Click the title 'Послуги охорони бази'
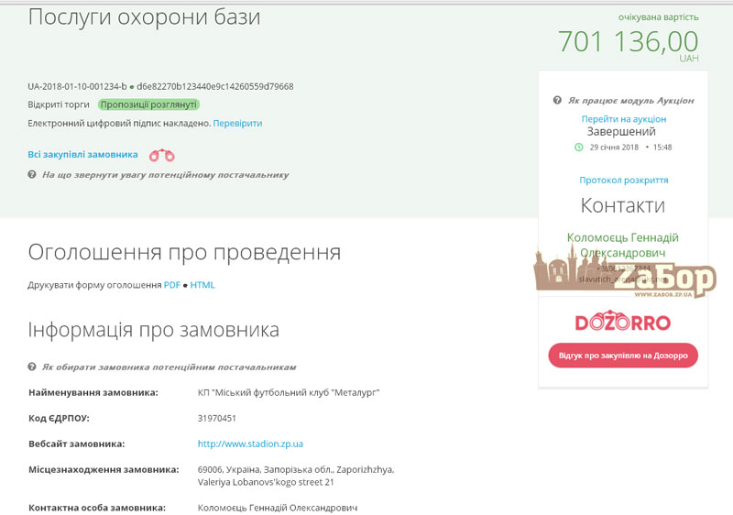 pos(144,17)
